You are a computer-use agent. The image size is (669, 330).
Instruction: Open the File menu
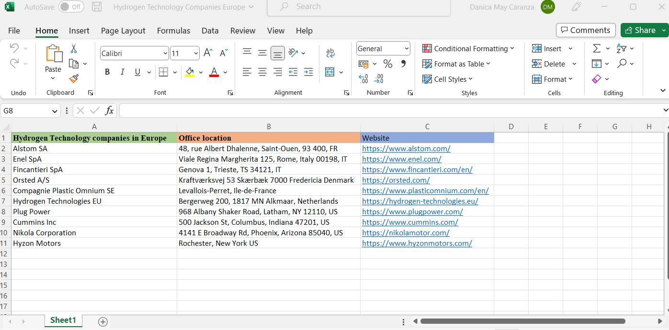point(14,31)
